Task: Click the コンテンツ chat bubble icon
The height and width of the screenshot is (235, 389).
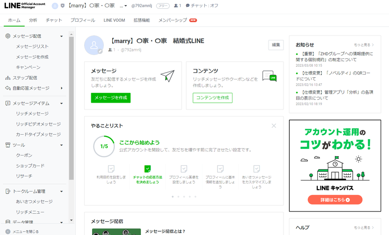Action: pyautogui.click(x=270, y=76)
